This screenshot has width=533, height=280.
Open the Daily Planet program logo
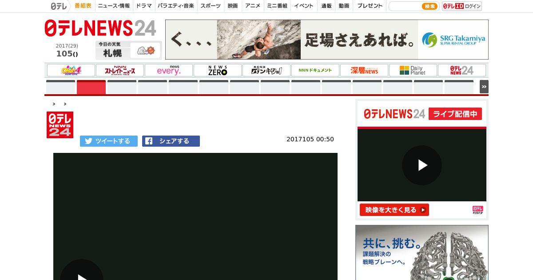coord(413,70)
